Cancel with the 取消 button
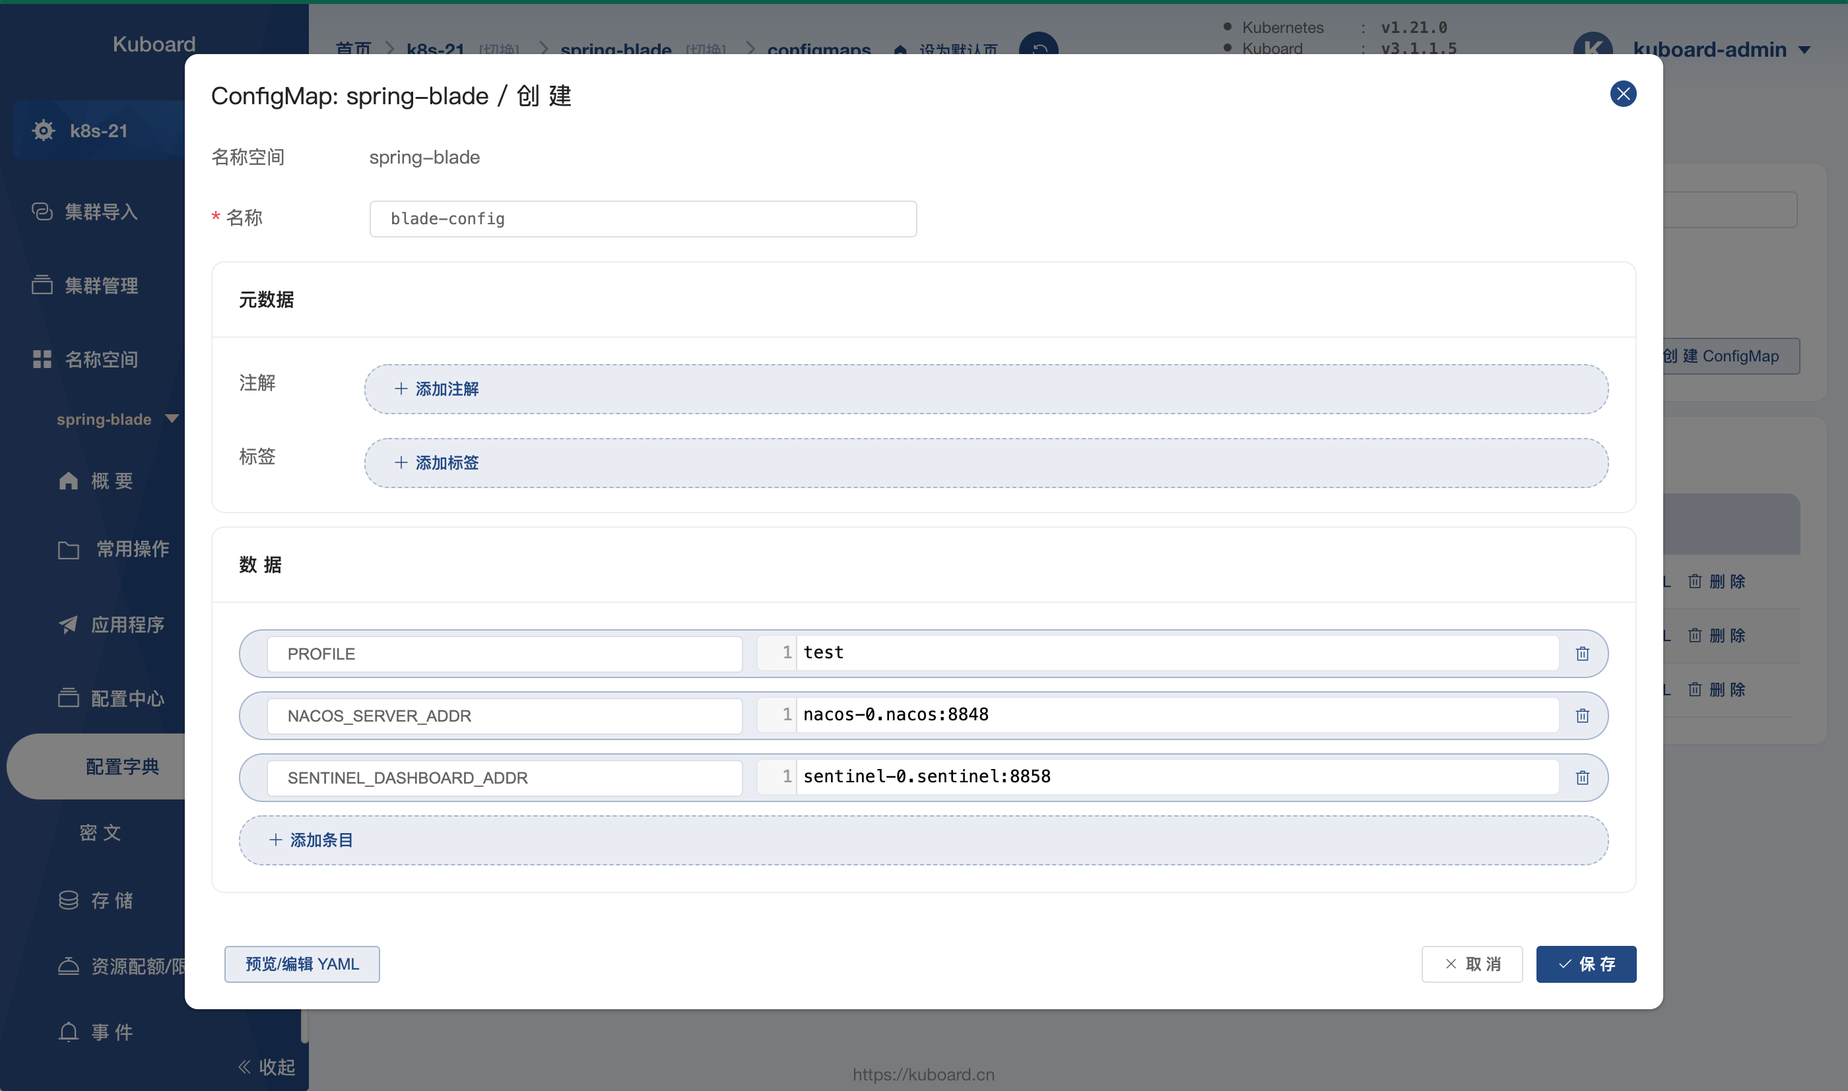The width and height of the screenshot is (1848, 1091). pyautogui.click(x=1472, y=964)
